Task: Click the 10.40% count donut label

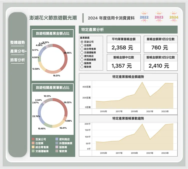Action: pyautogui.click(x=42, y=129)
